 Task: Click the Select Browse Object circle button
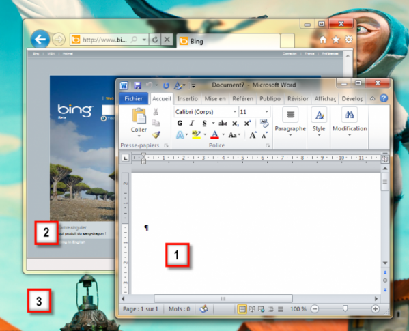click(x=385, y=280)
